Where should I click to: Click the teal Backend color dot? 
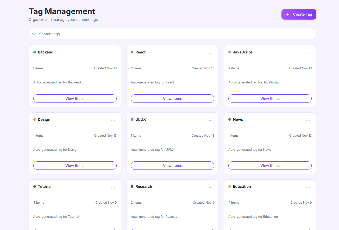(35, 52)
